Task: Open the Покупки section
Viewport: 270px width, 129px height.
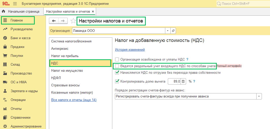Action: point(23,56)
